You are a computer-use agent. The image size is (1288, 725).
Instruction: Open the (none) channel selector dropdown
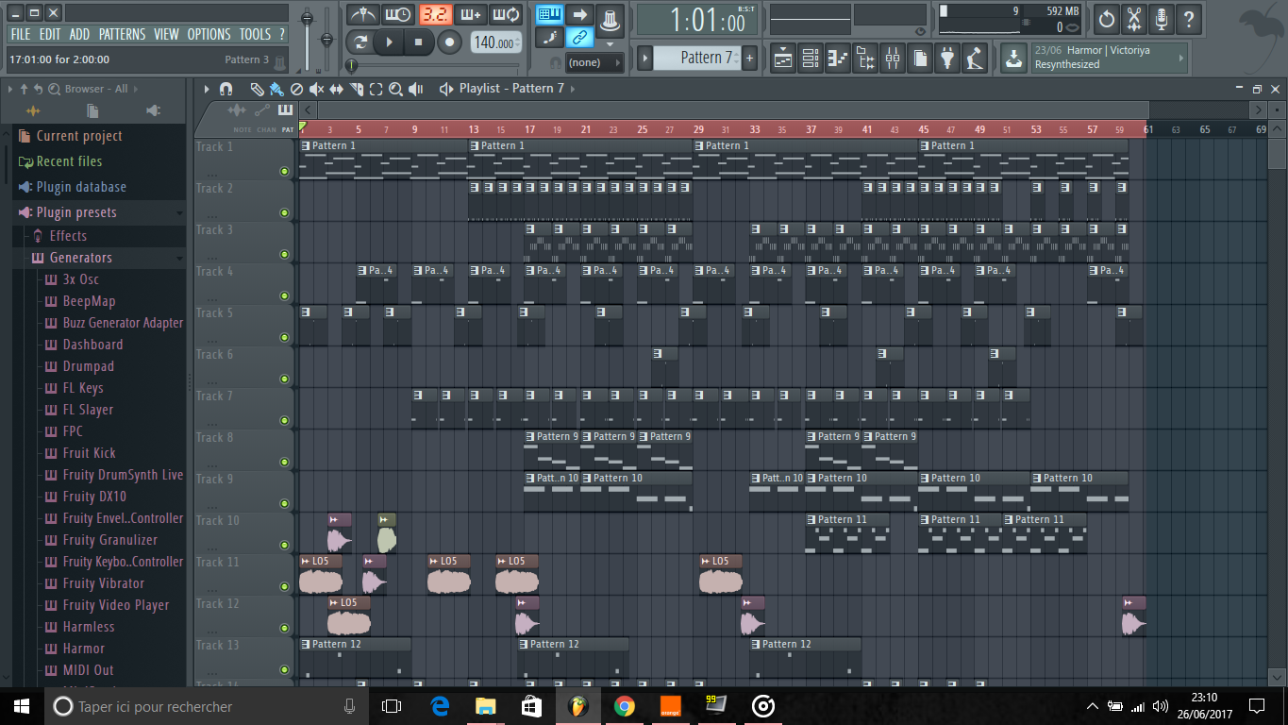pyautogui.click(x=594, y=62)
